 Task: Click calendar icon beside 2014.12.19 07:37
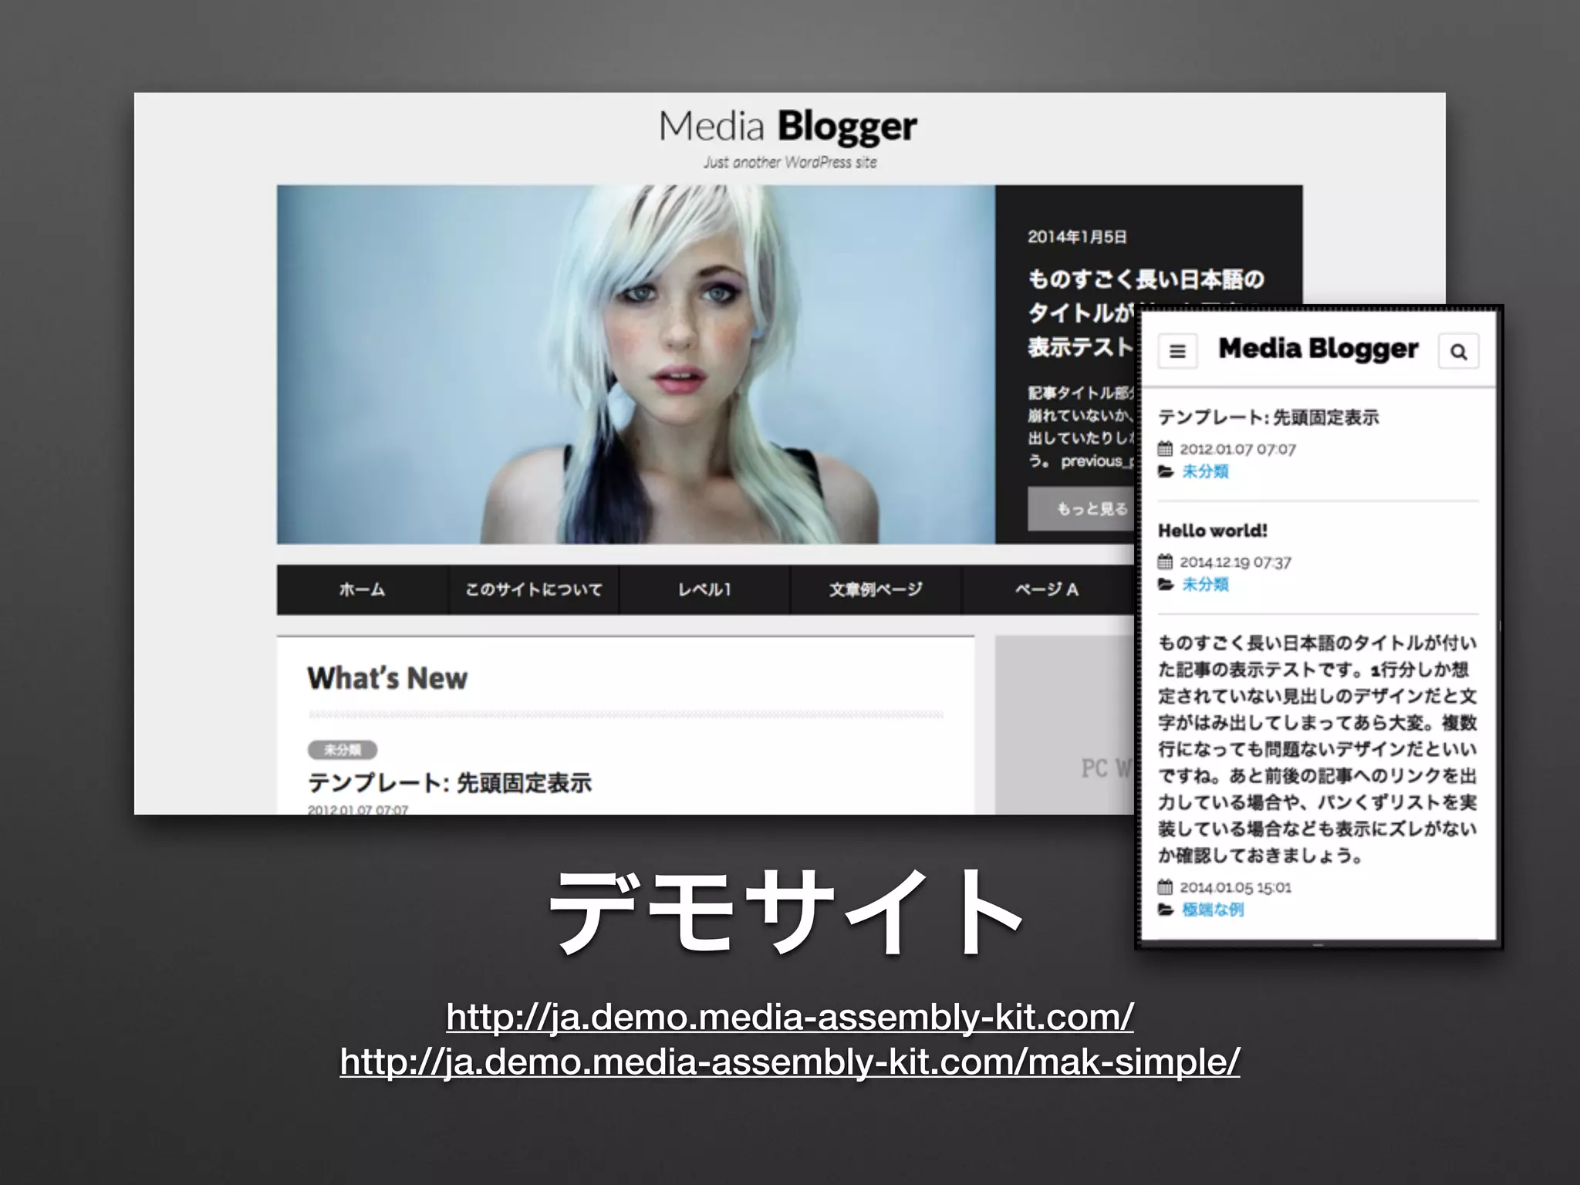(x=1165, y=562)
